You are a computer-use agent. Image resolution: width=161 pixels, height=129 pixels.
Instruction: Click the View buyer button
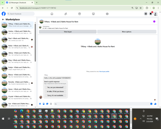pos(68,32)
